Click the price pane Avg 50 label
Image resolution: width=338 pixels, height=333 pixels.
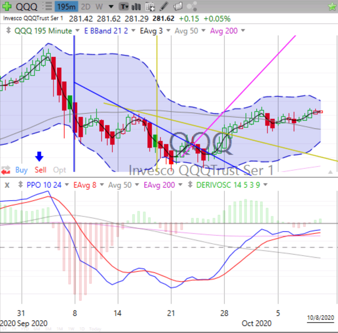(x=186, y=31)
